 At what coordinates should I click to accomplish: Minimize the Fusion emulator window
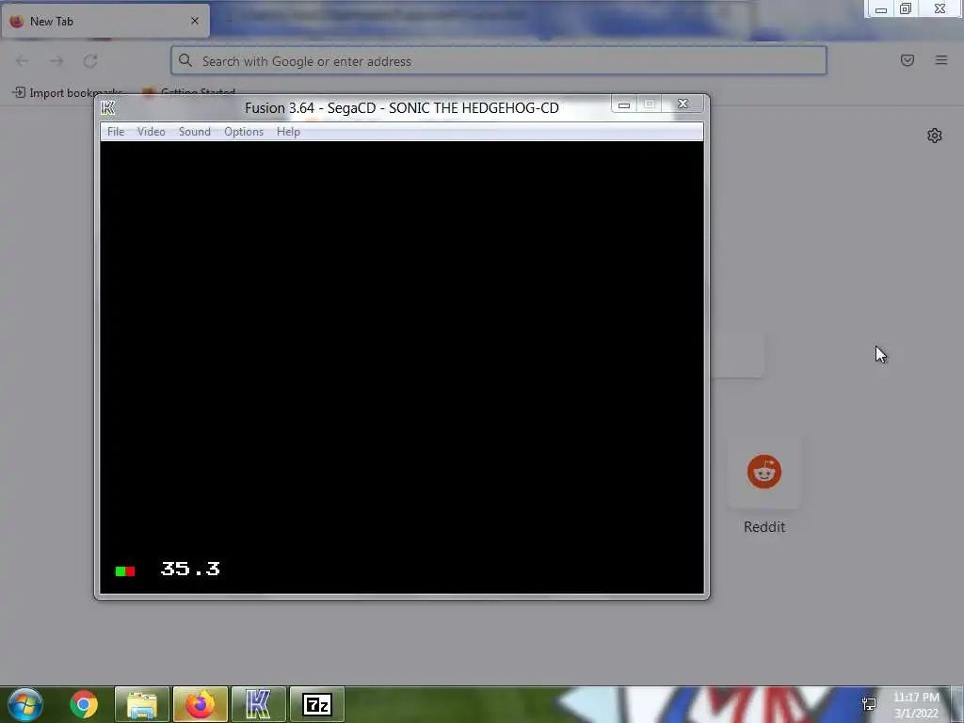(624, 104)
